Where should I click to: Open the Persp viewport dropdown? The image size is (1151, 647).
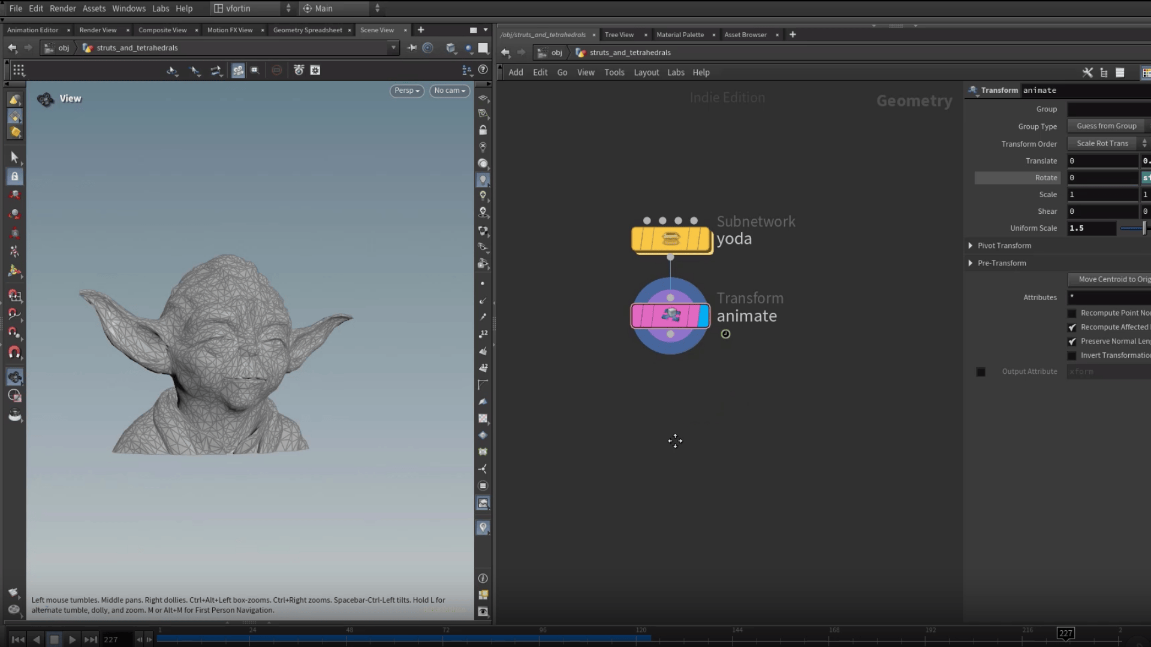tap(407, 90)
